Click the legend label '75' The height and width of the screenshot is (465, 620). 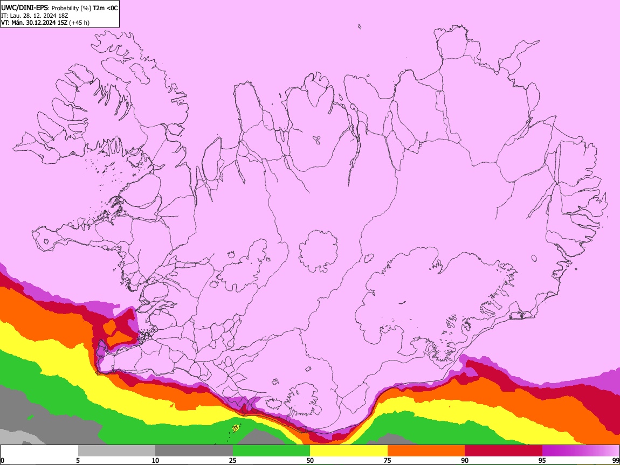(x=388, y=461)
